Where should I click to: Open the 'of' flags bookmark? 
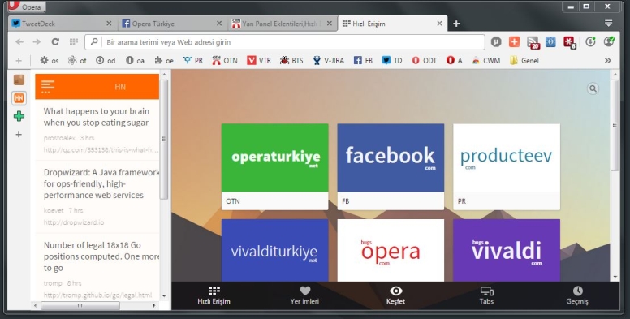(77, 61)
